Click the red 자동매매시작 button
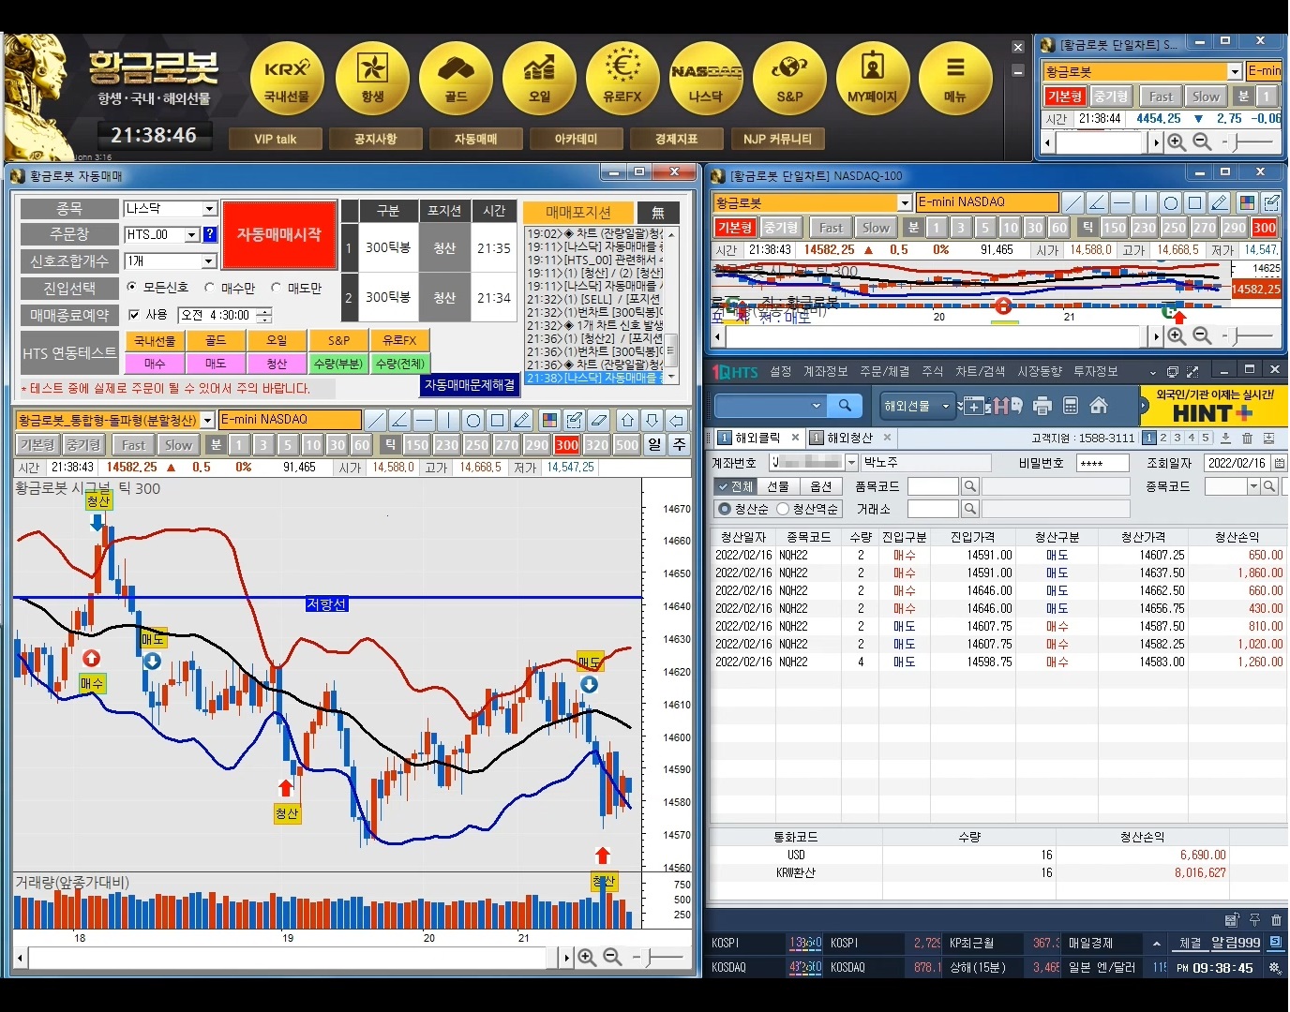This screenshot has height=1012, width=1290. [279, 234]
